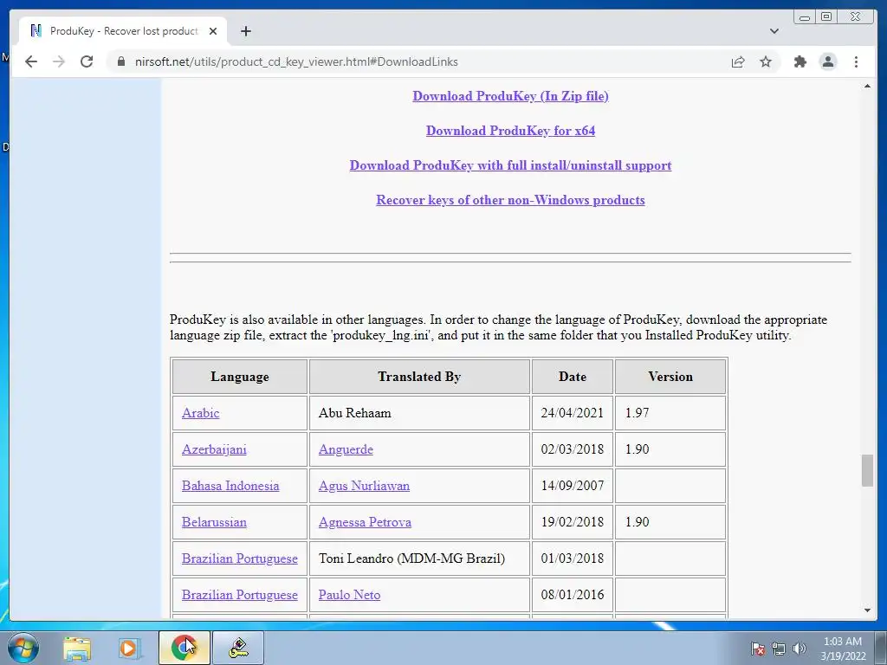Select version 1.97 in Arabic row

(637, 413)
